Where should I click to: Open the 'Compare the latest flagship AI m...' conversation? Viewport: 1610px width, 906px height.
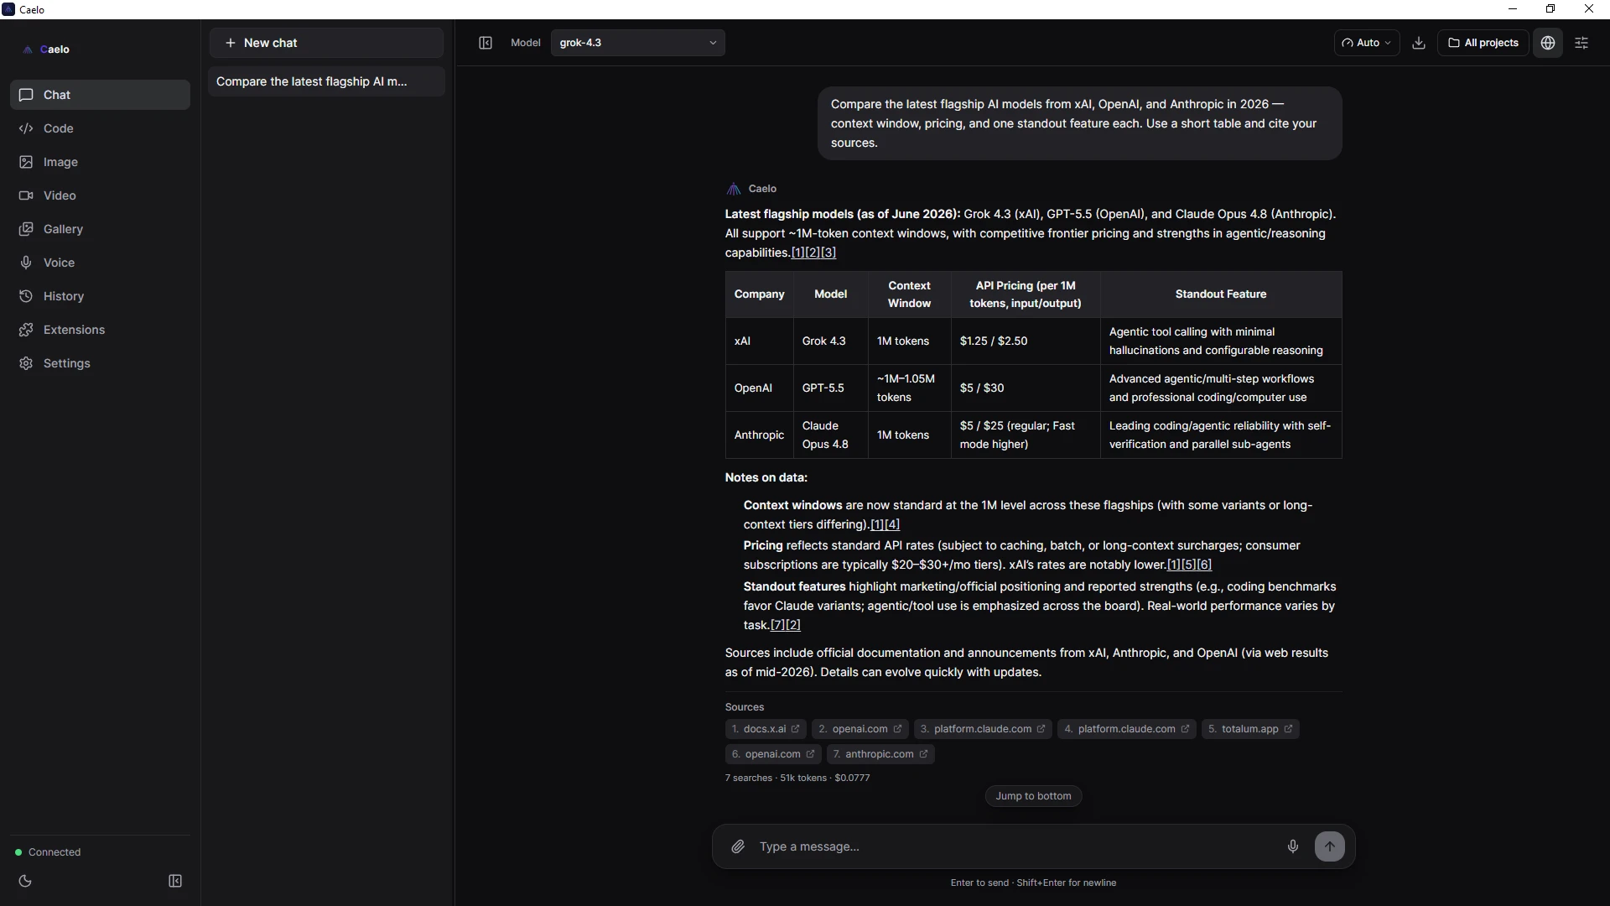[x=326, y=81]
